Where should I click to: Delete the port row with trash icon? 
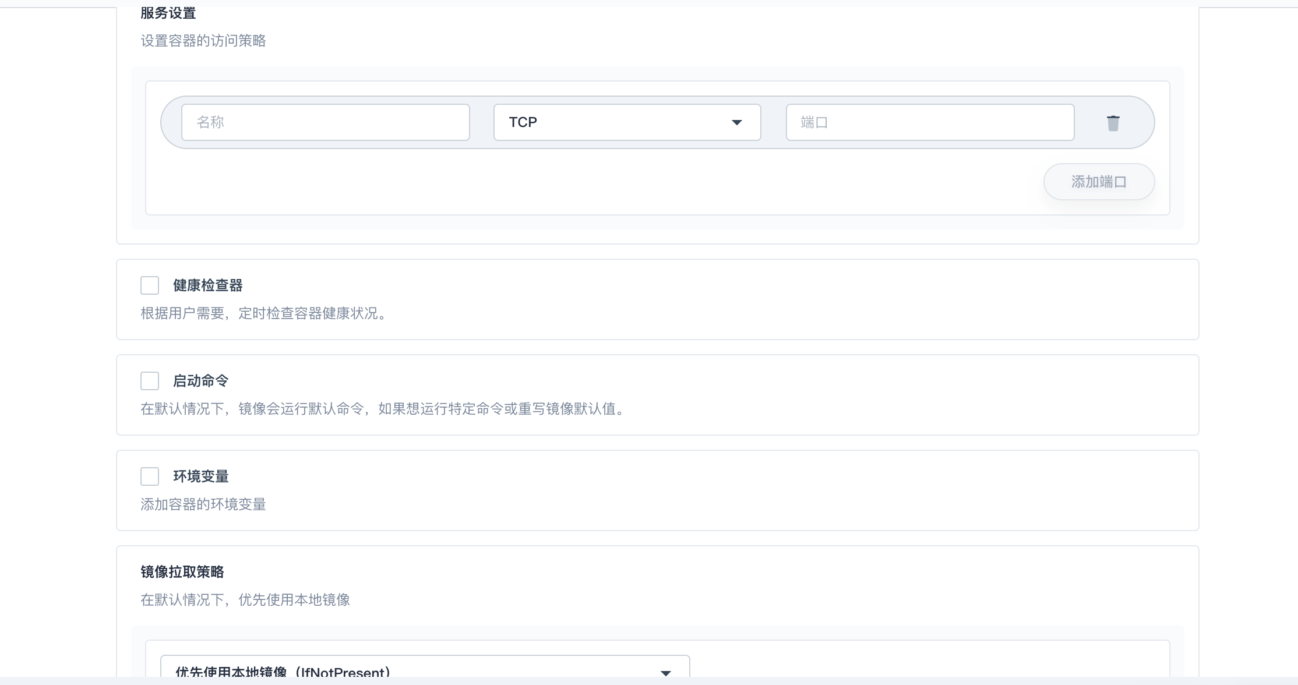click(x=1113, y=123)
